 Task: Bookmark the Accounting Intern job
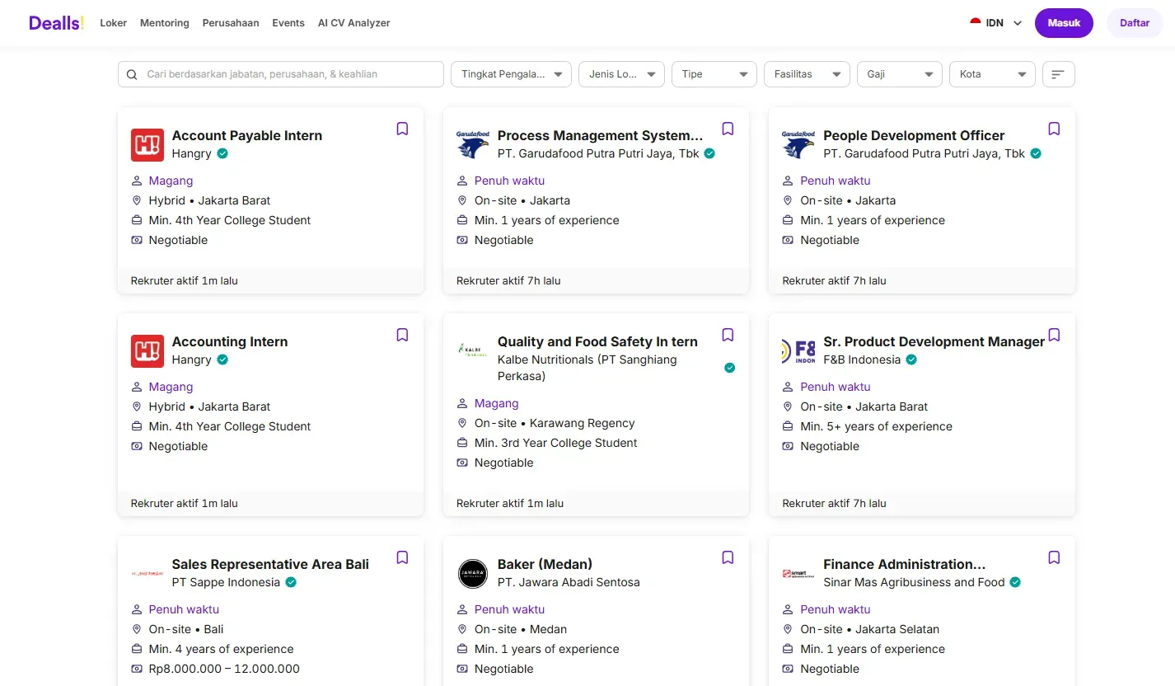click(x=402, y=335)
